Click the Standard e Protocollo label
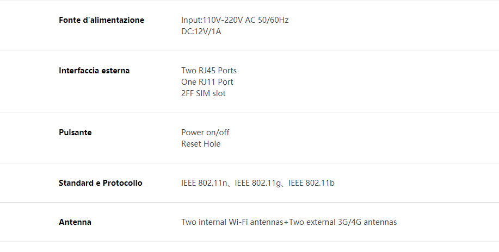Screen dimensions: 499x252 click(101, 183)
